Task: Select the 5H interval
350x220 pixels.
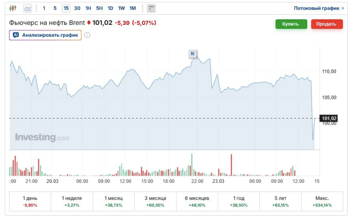Action: coord(99,8)
